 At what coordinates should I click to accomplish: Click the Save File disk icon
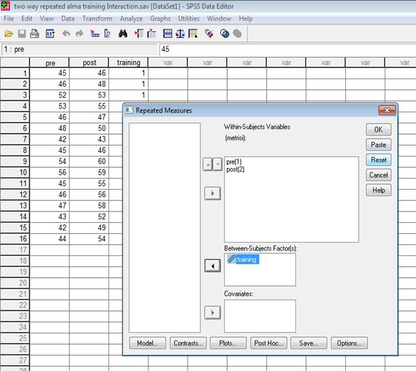click(22, 34)
